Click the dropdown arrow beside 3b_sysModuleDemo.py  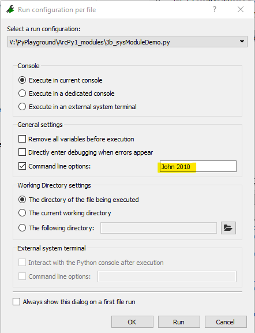tap(242, 42)
